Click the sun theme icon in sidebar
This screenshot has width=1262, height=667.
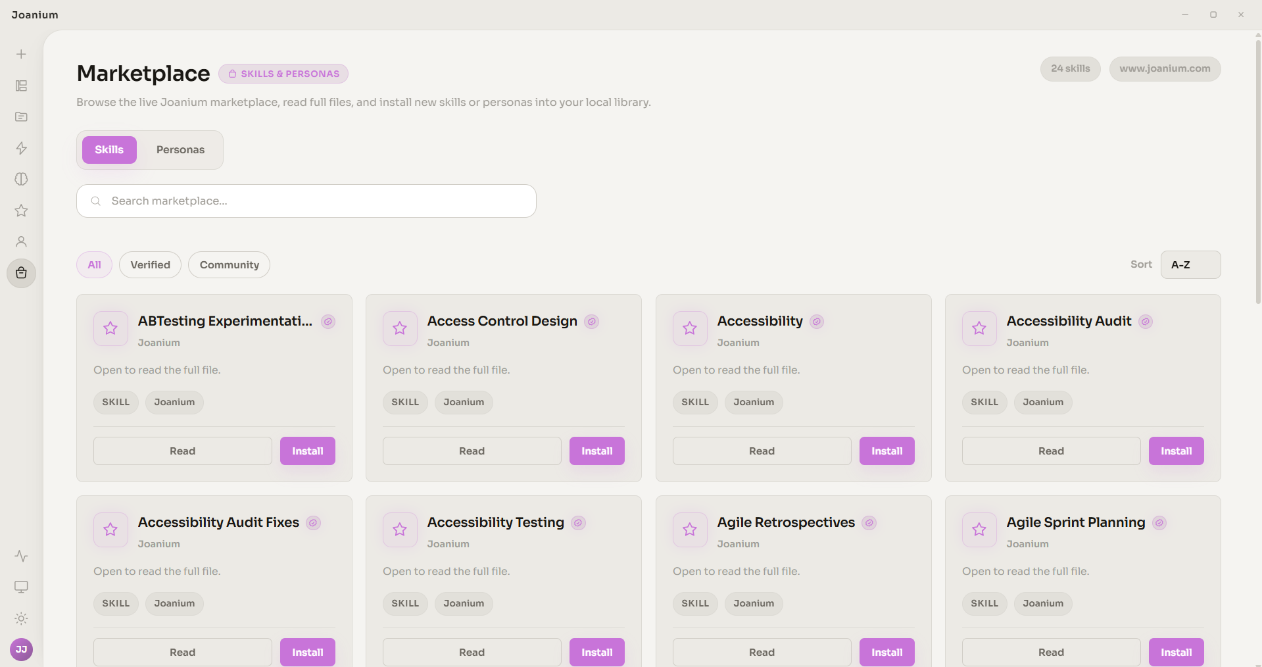point(21,618)
